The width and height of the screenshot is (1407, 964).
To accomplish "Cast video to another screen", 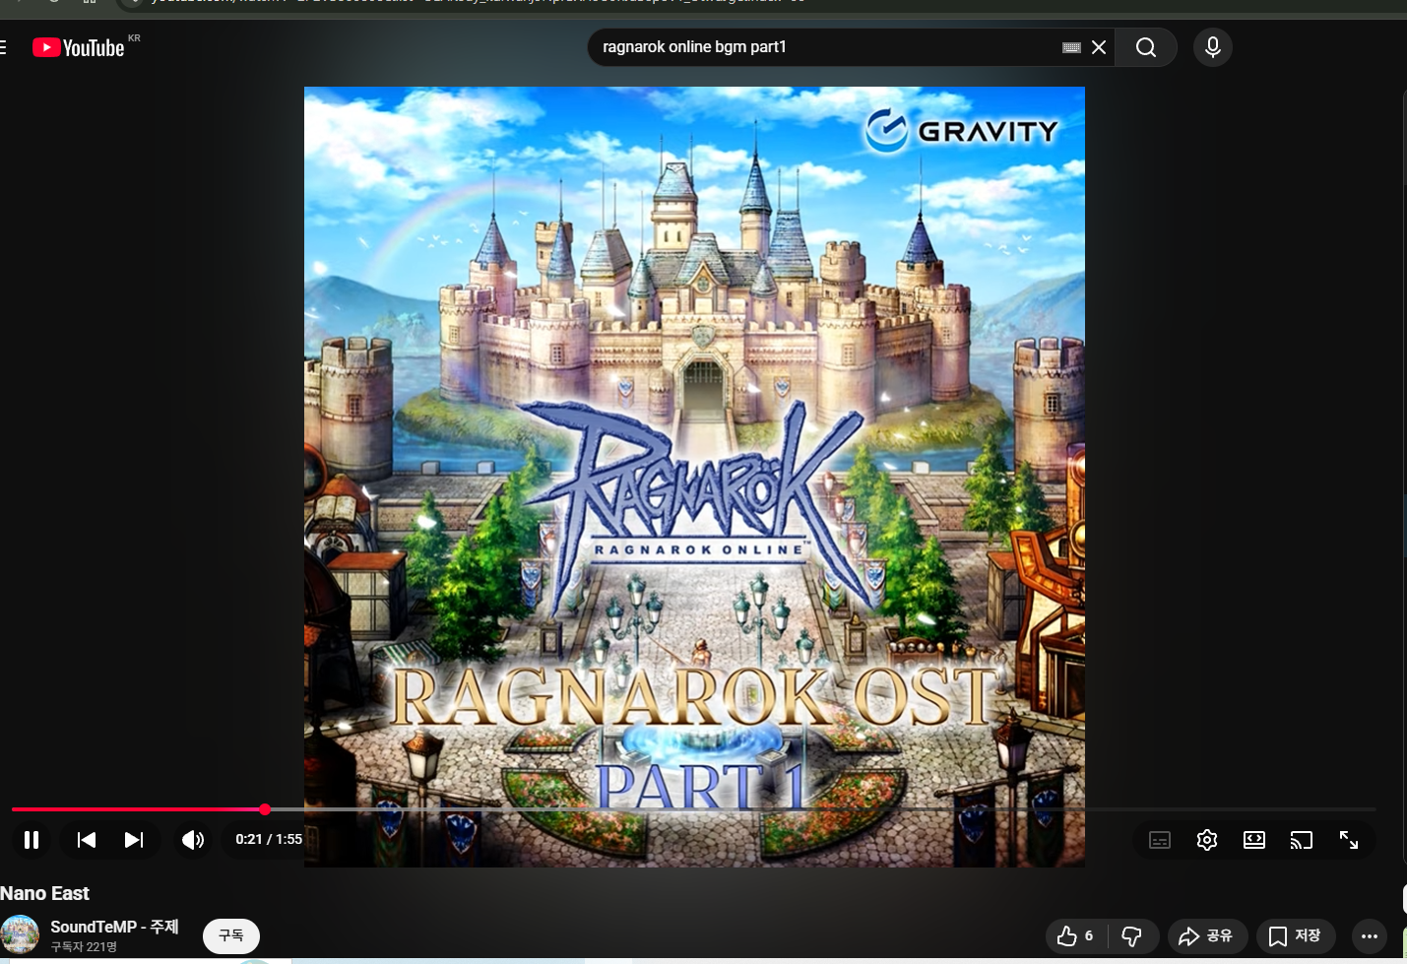I will pos(1302,840).
